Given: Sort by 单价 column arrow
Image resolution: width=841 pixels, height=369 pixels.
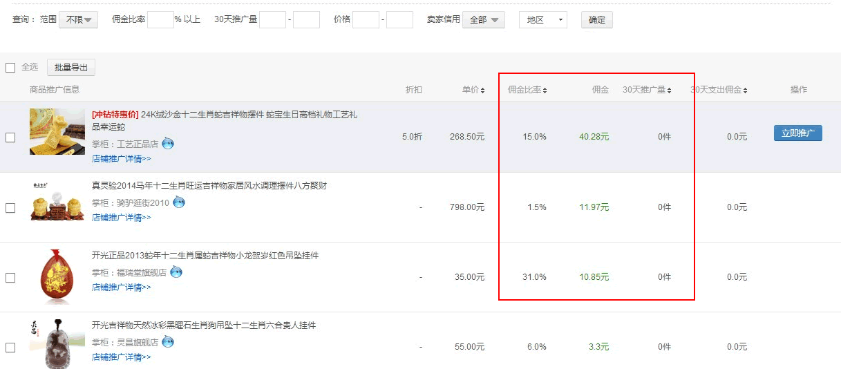Looking at the screenshot, I should click(482, 90).
